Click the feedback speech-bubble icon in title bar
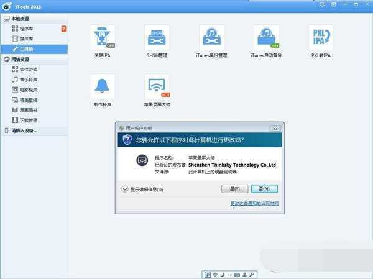This screenshot has height=279, width=373. (322, 4)
